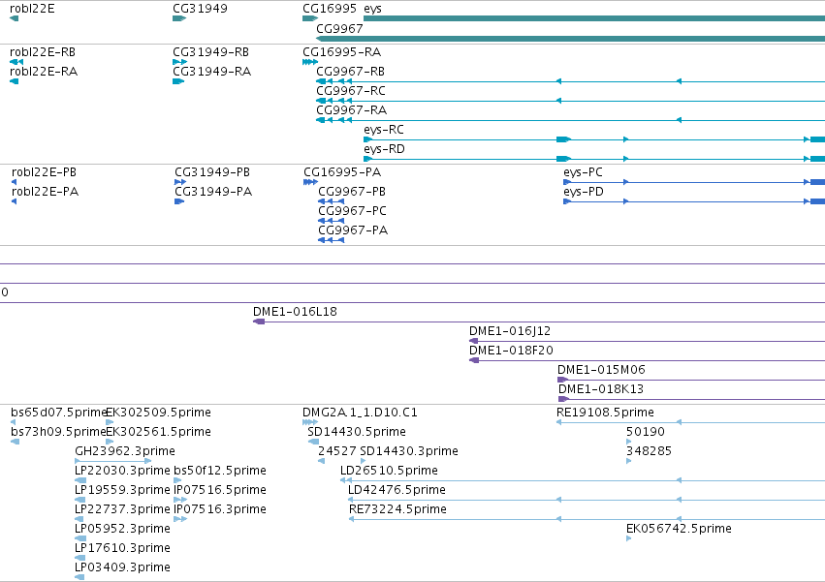Select the robl22E gene label
Screen dimensions: 825x582
32,9
